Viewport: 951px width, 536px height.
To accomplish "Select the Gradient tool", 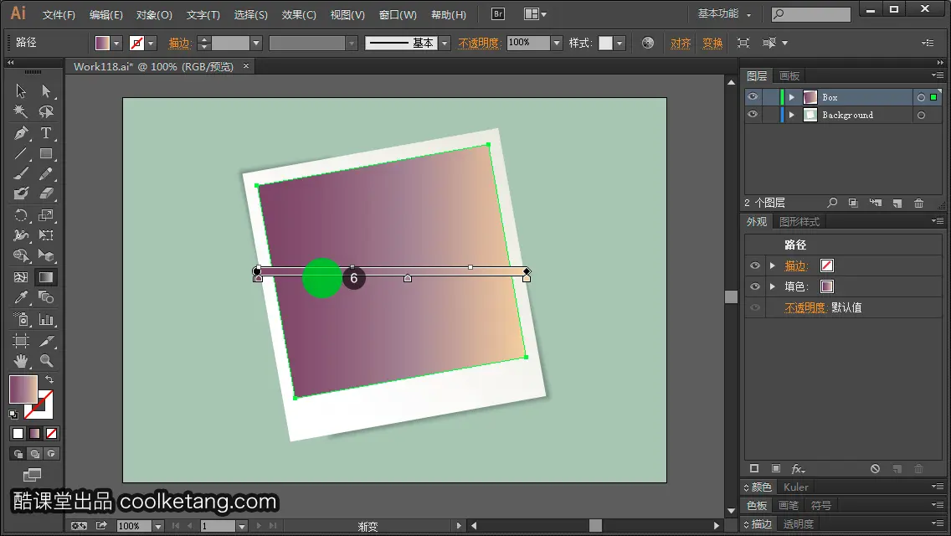I will pyautogui.click(x=46, y=277).
